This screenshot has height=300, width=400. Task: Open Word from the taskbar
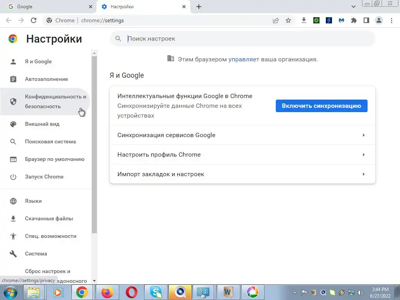tap(228, 292)
